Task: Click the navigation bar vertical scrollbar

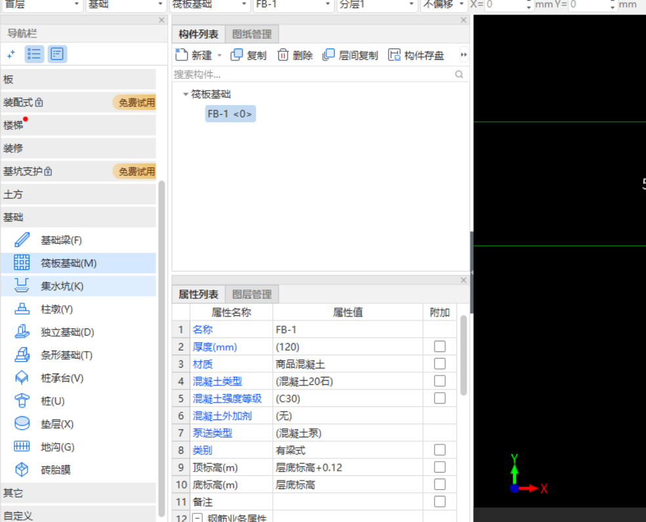Action: [x=161, y=348]
